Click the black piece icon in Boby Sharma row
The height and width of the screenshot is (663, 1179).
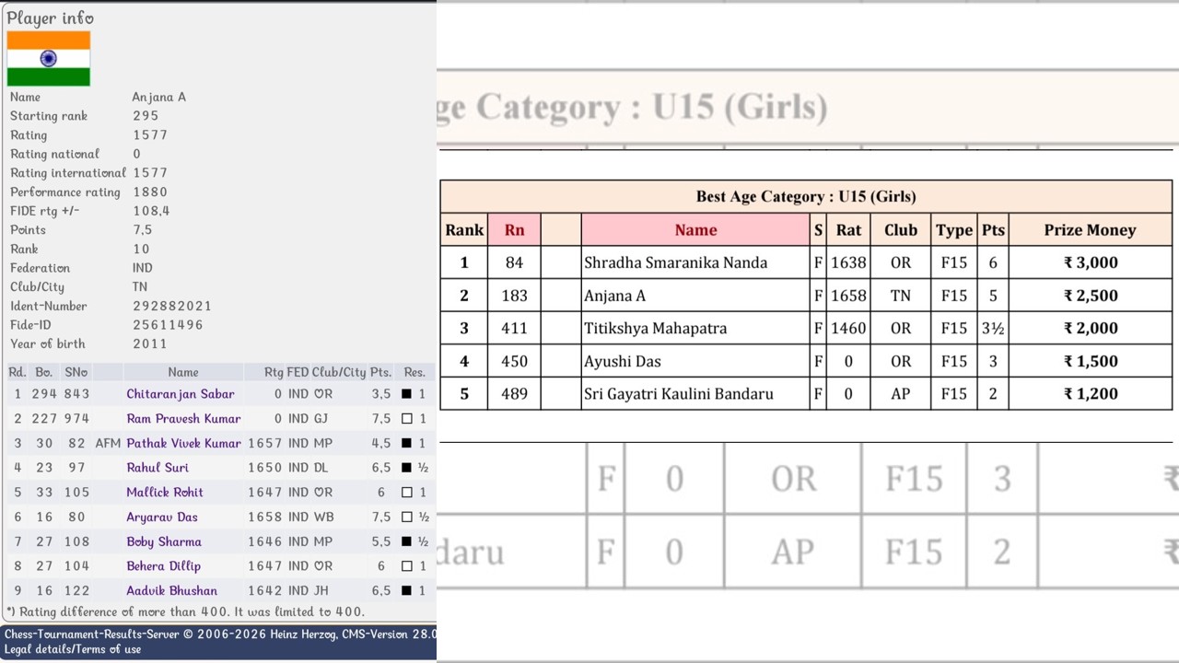coord(406,542)
